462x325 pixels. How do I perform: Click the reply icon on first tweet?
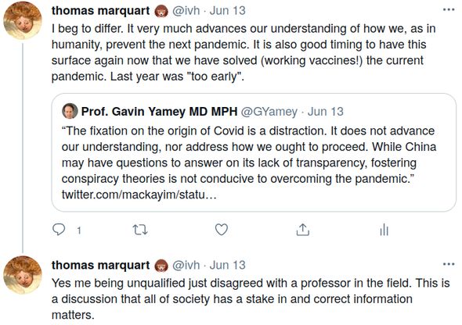coord(59,230)
